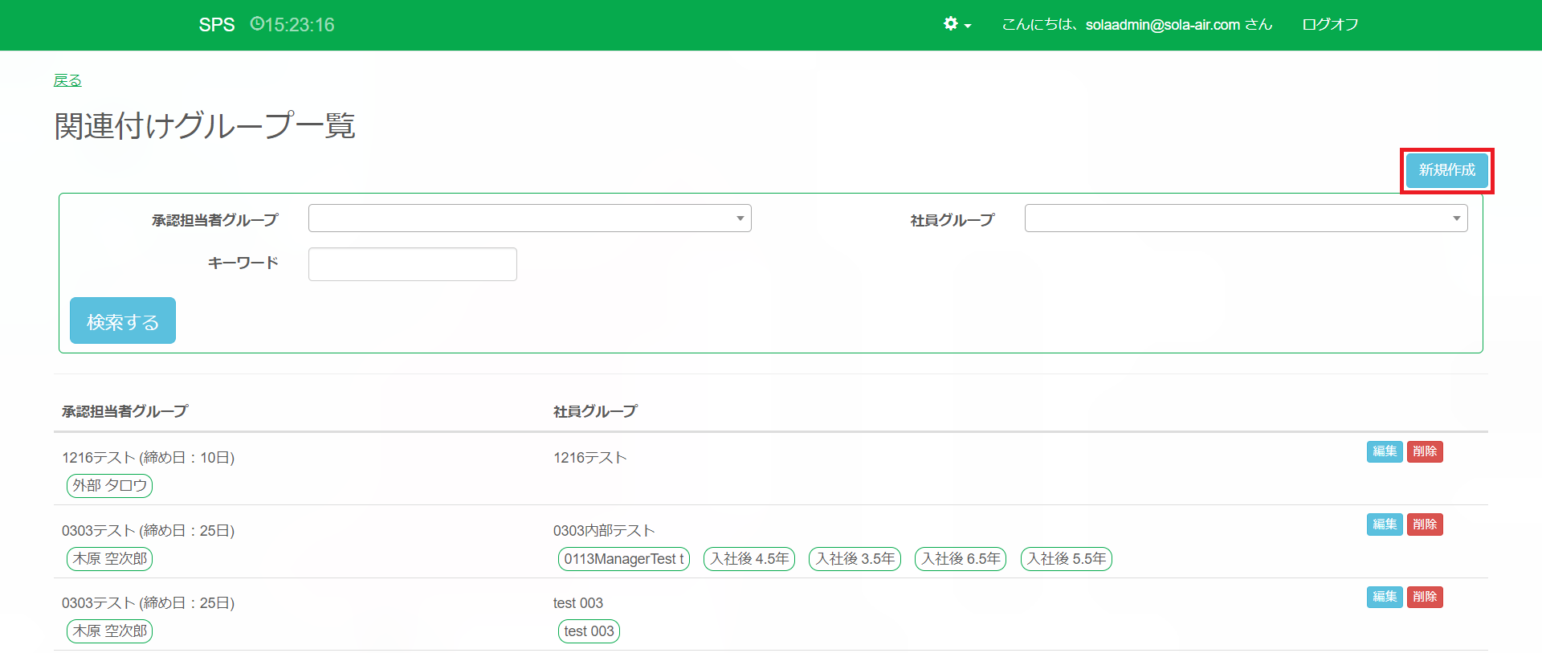Go back via the 戻る link
This screenshot has height=653, width=1542.
pos(67,80)
